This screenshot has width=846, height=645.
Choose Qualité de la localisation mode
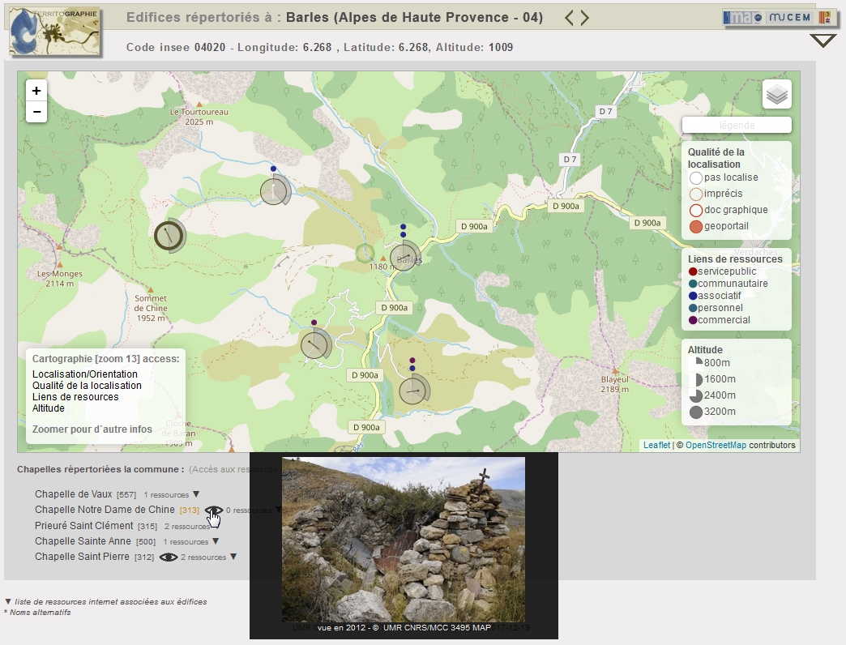[87, 385]
